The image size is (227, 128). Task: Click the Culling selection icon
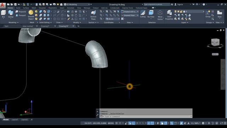[x=143, y=14]
